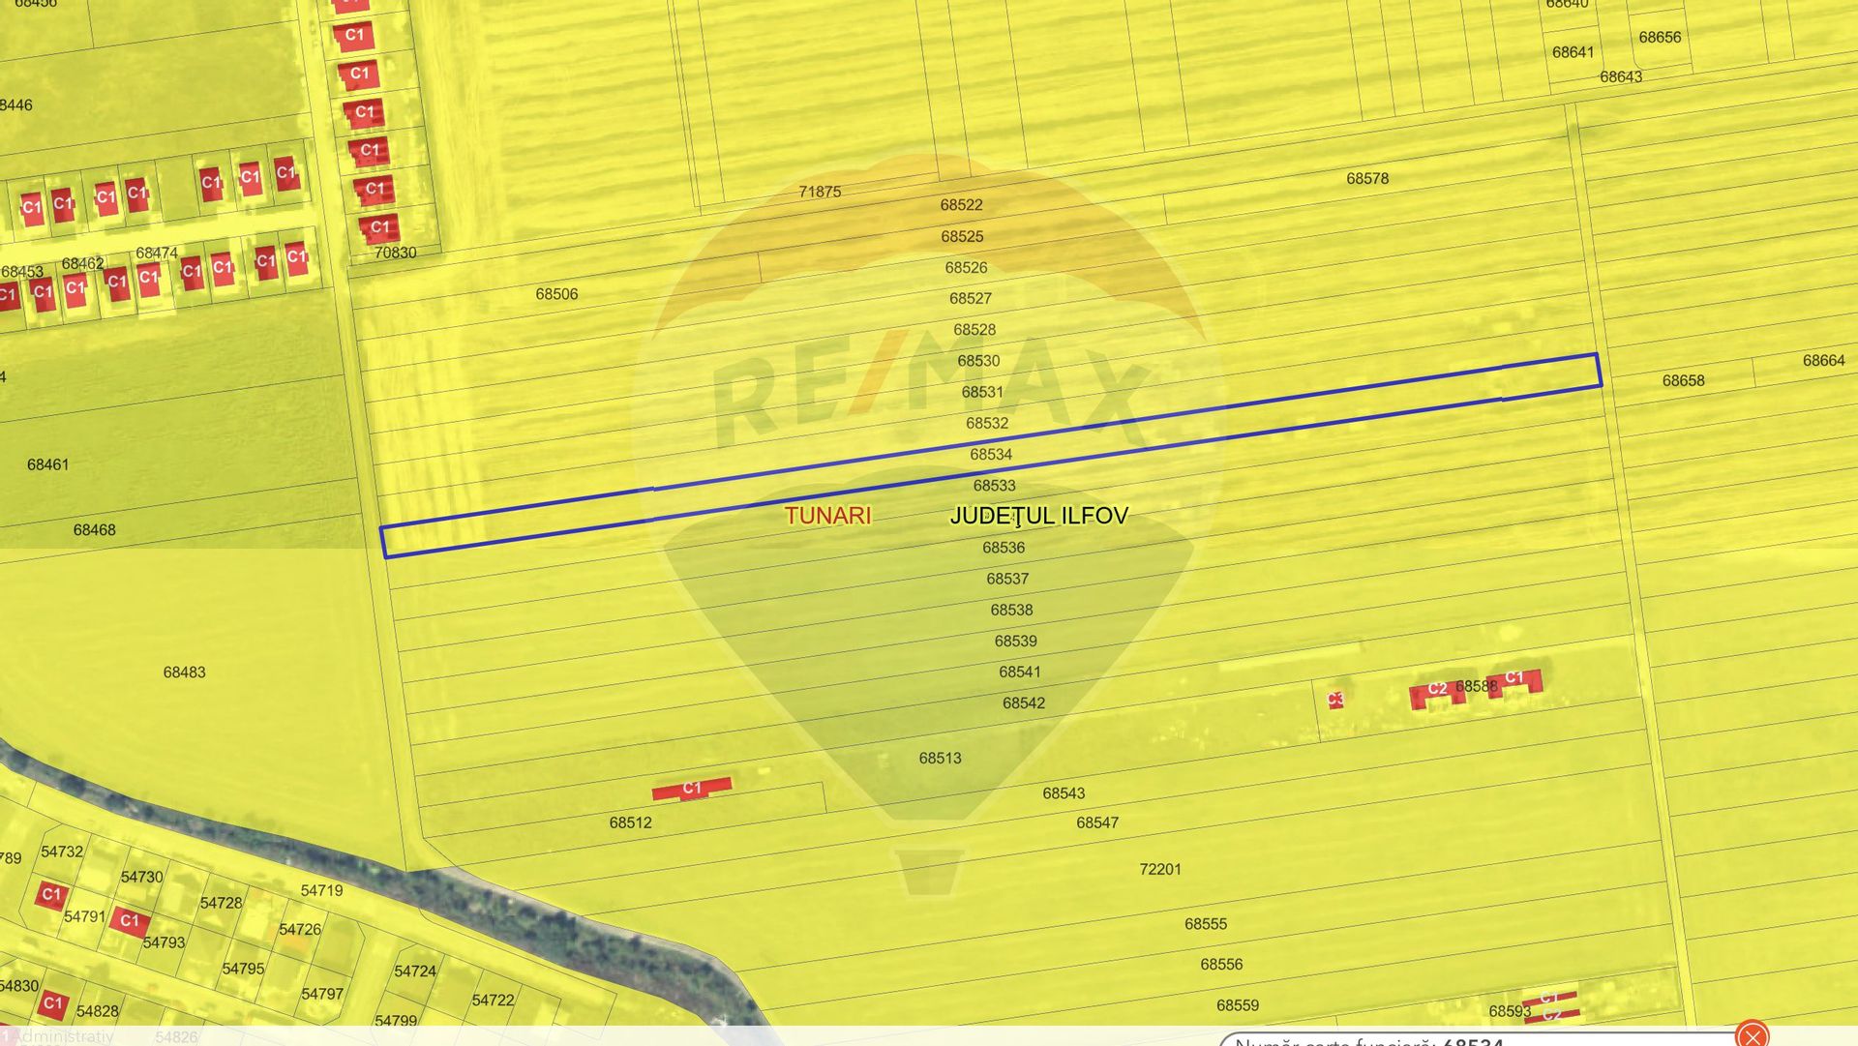This screenshot has width=1858, height=1046.
Task: Select parcel label 68533
Action: tap(995, 485)
